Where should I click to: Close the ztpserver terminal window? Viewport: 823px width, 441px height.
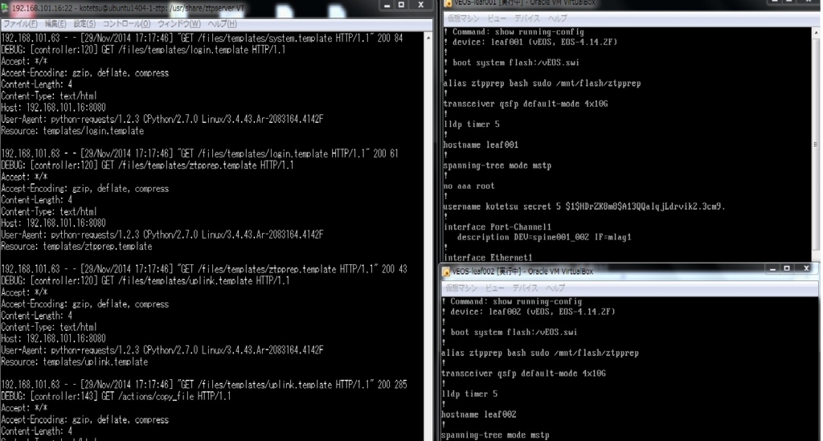[x=420, y=5]
